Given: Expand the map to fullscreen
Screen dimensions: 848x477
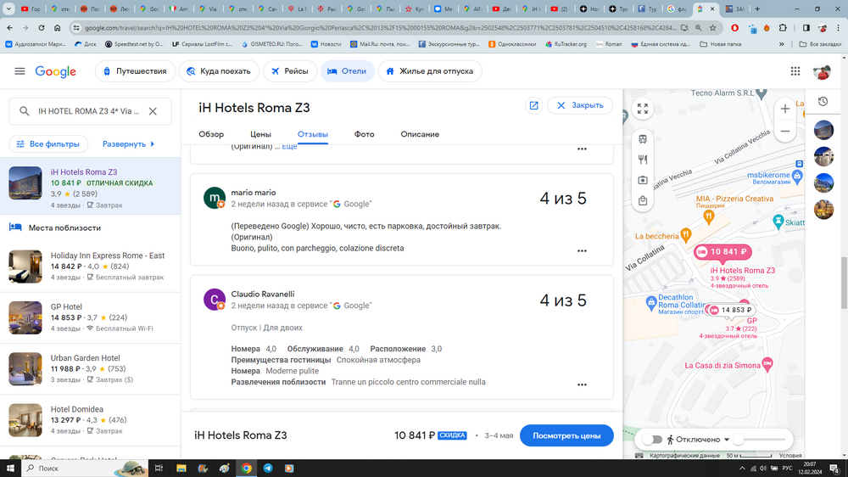Looking at the screenshot, I should coord(643,109).
